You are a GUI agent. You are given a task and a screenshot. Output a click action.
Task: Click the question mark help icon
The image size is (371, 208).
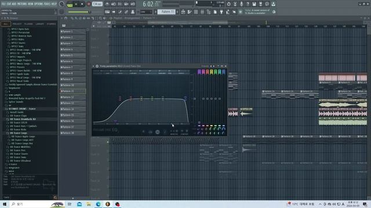pos(248,4)
